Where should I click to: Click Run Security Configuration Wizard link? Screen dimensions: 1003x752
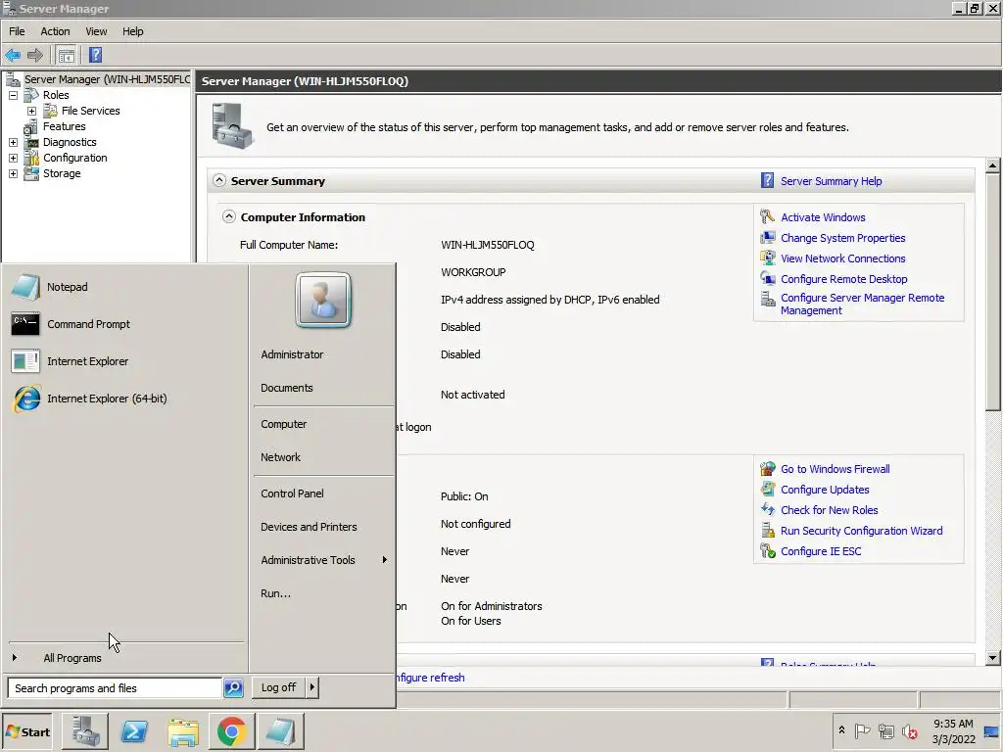tap(861, 530)
